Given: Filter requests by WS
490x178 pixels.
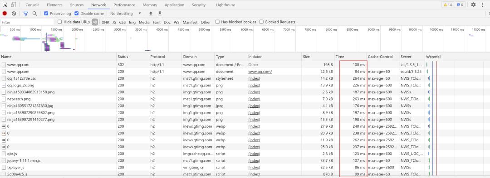Looking at the screenshot, I should [x=176, y=22].
